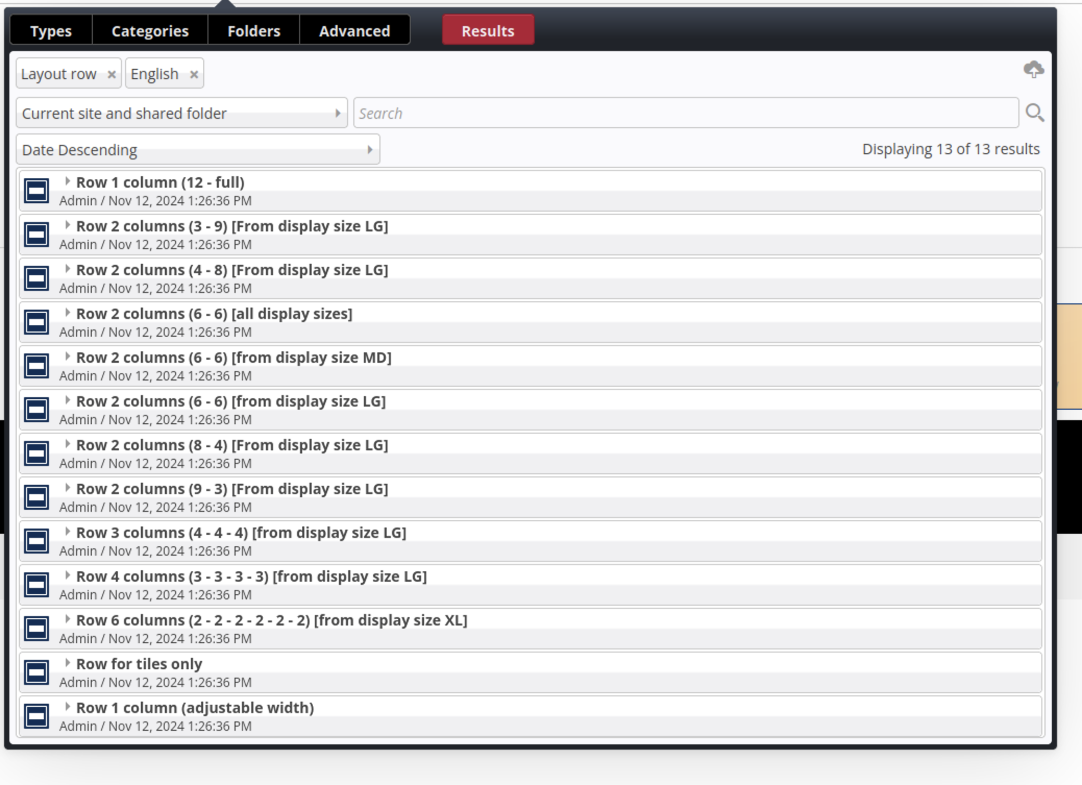Click the Row 2 columns (6 - 6) all sizes icon

[37, 322]
